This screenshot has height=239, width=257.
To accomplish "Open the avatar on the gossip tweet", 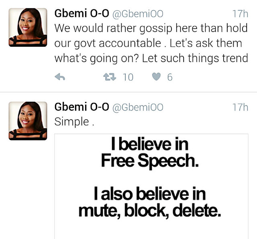I will tap(28, 27).
